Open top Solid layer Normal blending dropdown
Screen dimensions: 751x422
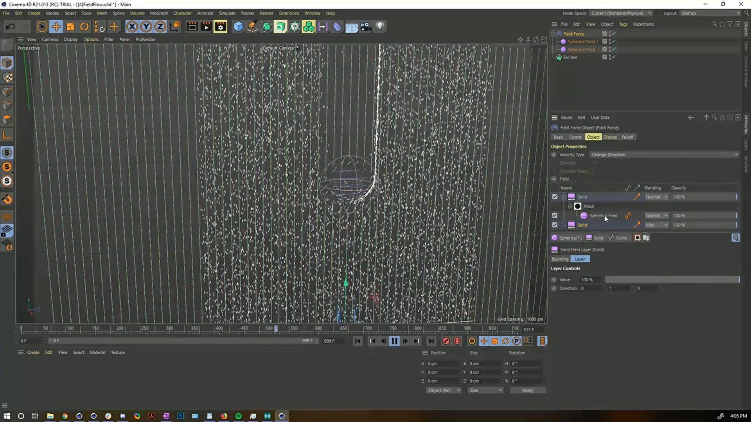tap(656, 197)
